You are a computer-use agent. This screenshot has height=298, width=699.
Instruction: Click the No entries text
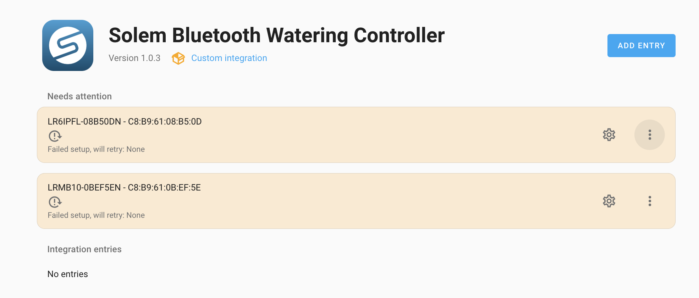pos(68,274)
